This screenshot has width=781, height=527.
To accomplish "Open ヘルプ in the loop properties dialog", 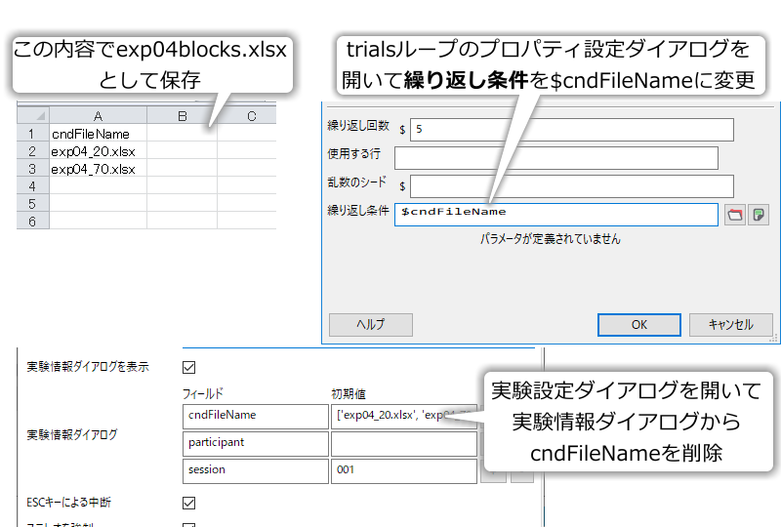I will [x=371, y=325].
